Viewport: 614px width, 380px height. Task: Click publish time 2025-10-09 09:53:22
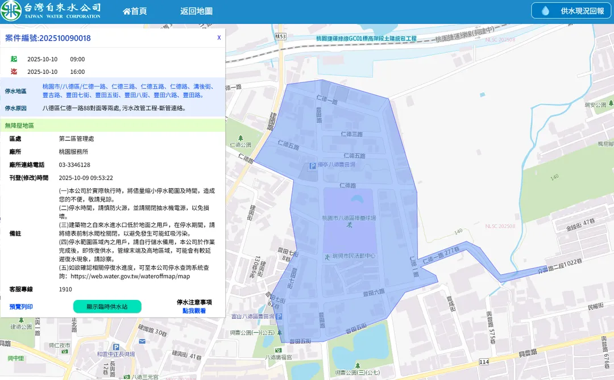[86, 178]
